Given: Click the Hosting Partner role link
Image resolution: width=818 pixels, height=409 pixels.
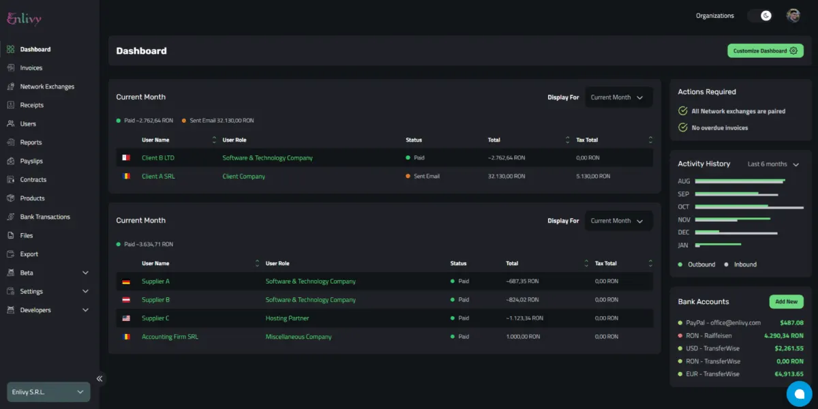Looking at the screenshot, I should pos(287,318).
